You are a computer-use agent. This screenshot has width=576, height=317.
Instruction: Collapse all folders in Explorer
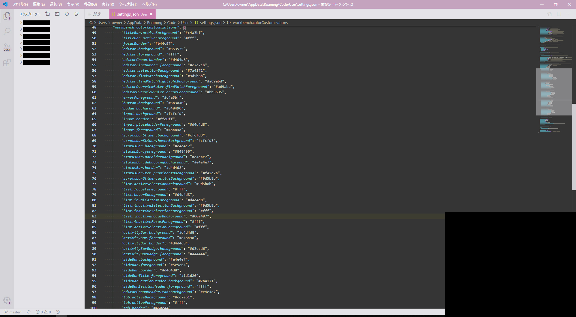76,13
